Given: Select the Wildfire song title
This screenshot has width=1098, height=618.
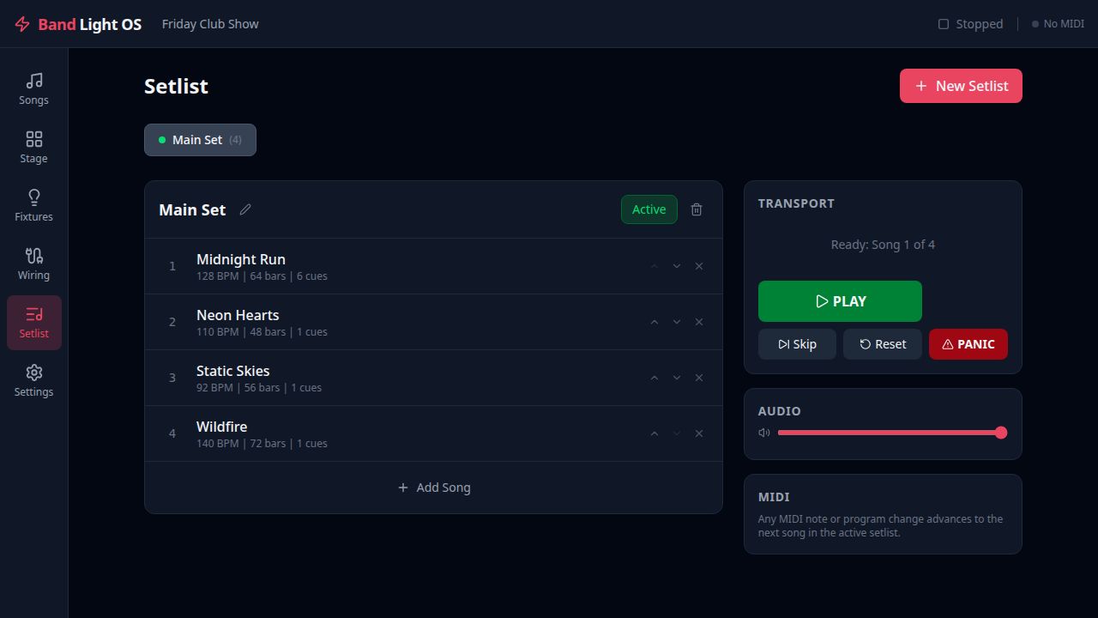Looking at the screenshot, I should [x=222, y=427].
